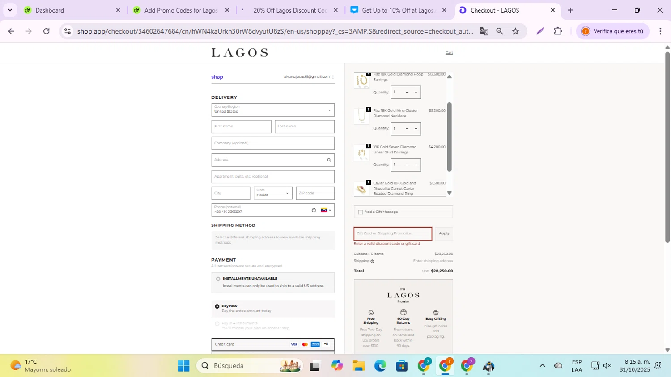Click the Nine Cluster Necklace thumbnail

(361, 116)
